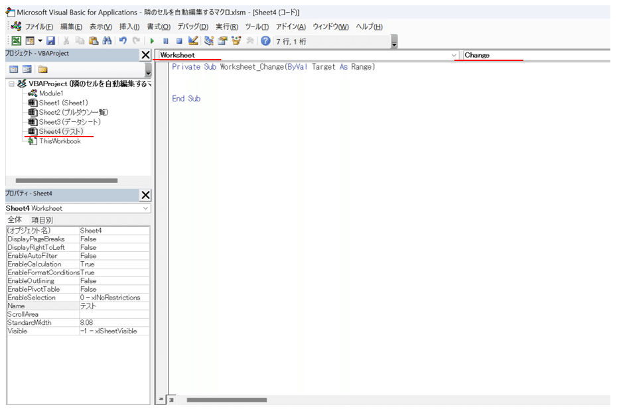Open the 実行(R) menu

click(227, 27)
